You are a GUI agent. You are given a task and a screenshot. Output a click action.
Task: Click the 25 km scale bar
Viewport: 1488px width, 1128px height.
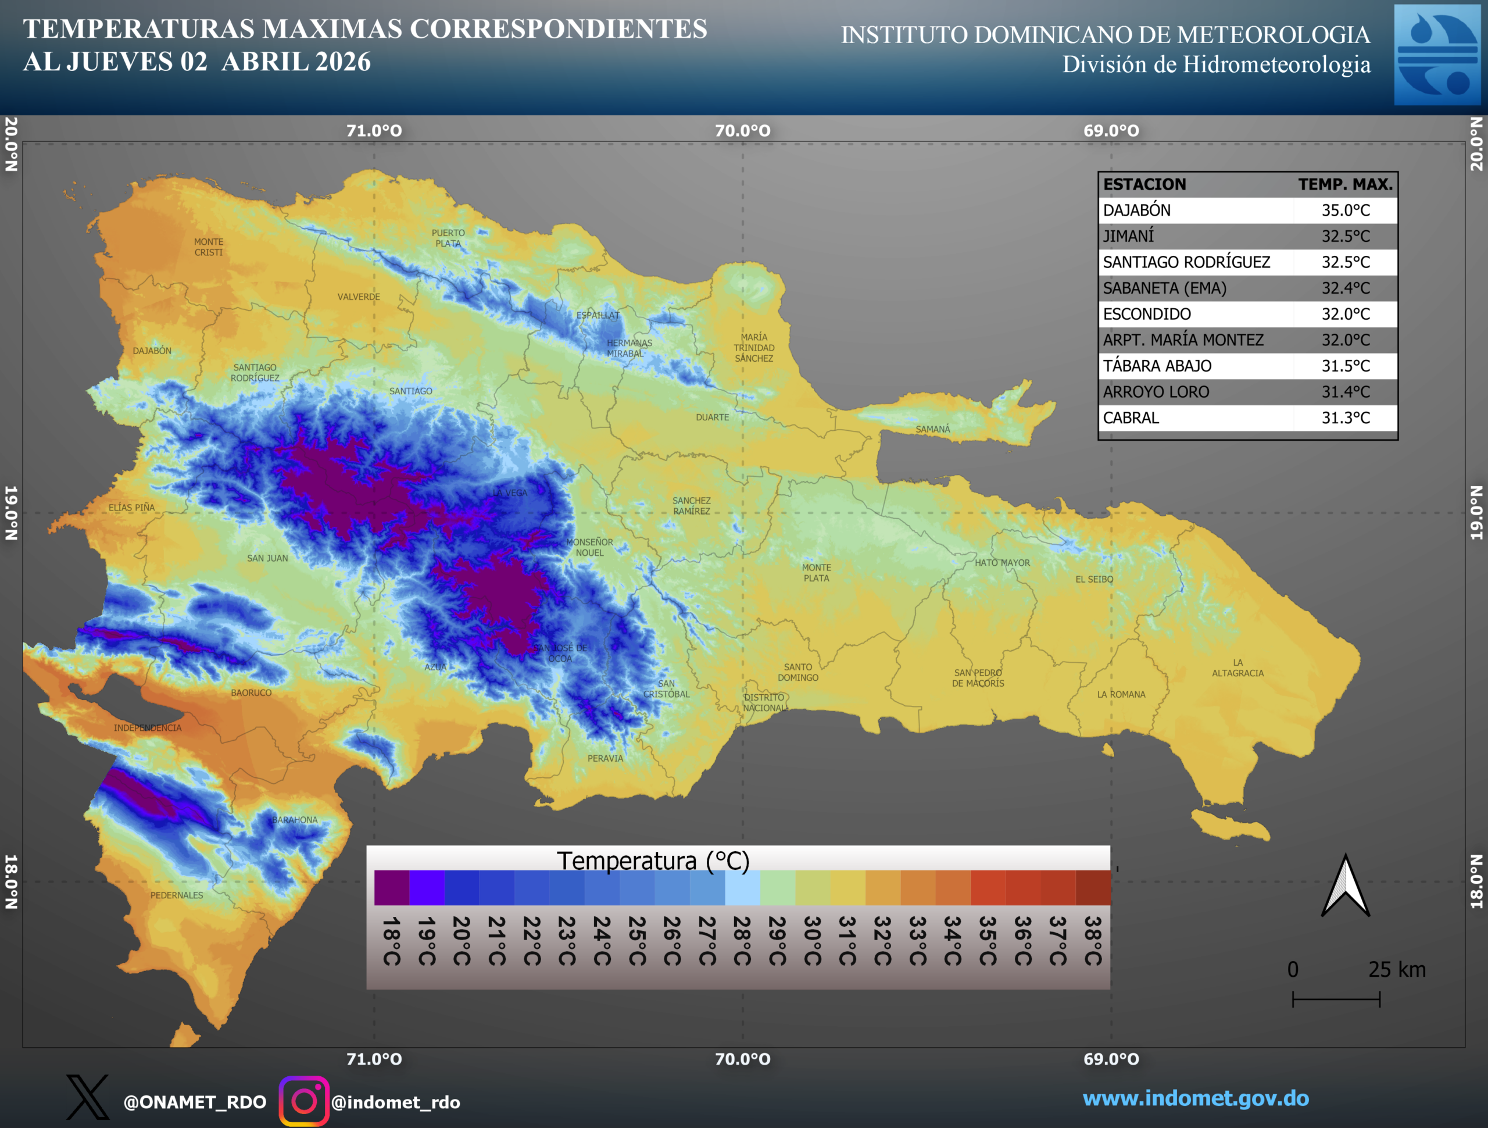1336,999
